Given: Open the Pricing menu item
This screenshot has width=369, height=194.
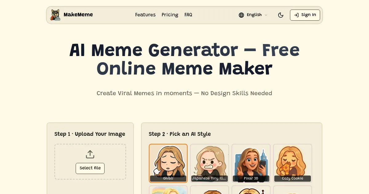Looking at the screenshot, I should [170, 15].
